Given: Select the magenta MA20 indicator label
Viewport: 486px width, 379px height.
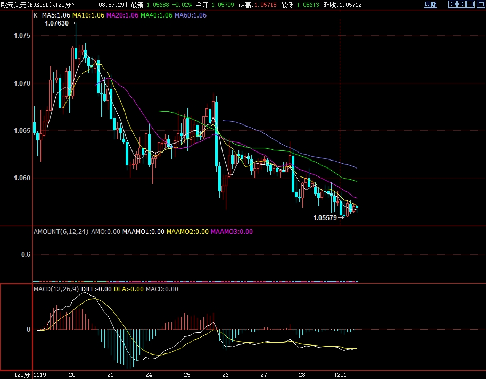Looking at the screenshot, I should [x=122, y=15].
